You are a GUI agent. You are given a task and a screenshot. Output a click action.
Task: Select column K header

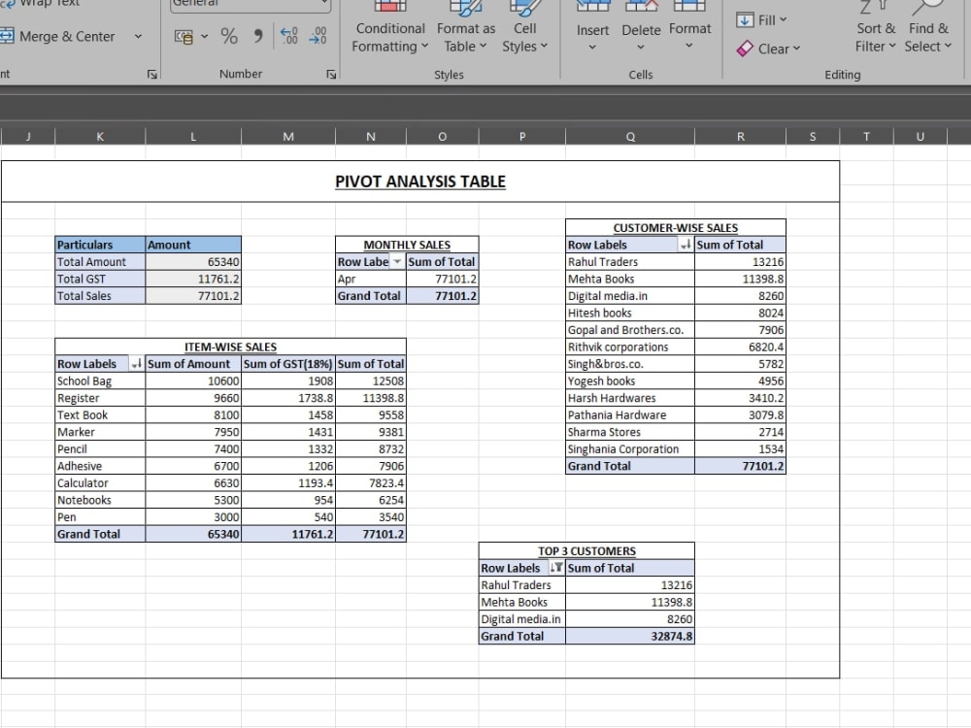tap(100, 136)
